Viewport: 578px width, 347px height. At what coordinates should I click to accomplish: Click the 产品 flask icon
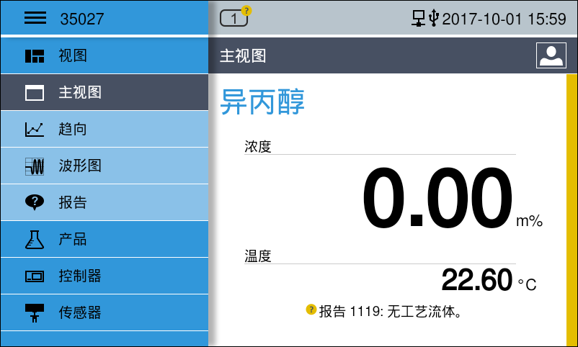point(35,240)
